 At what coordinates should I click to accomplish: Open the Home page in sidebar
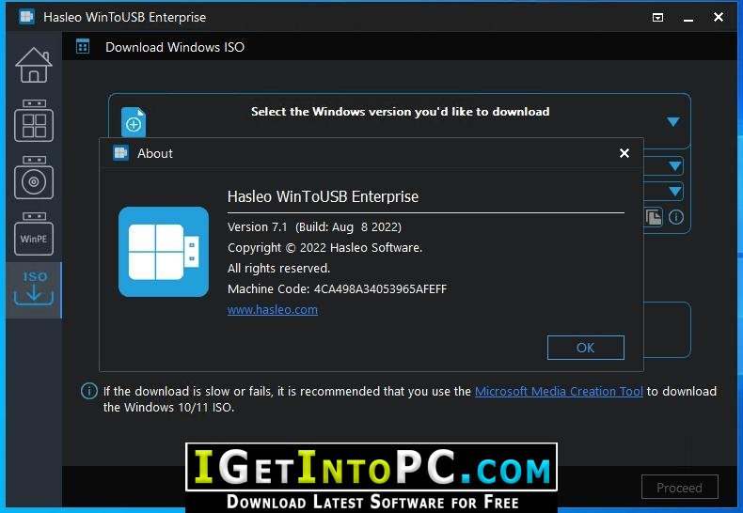(x=34, y=66)
